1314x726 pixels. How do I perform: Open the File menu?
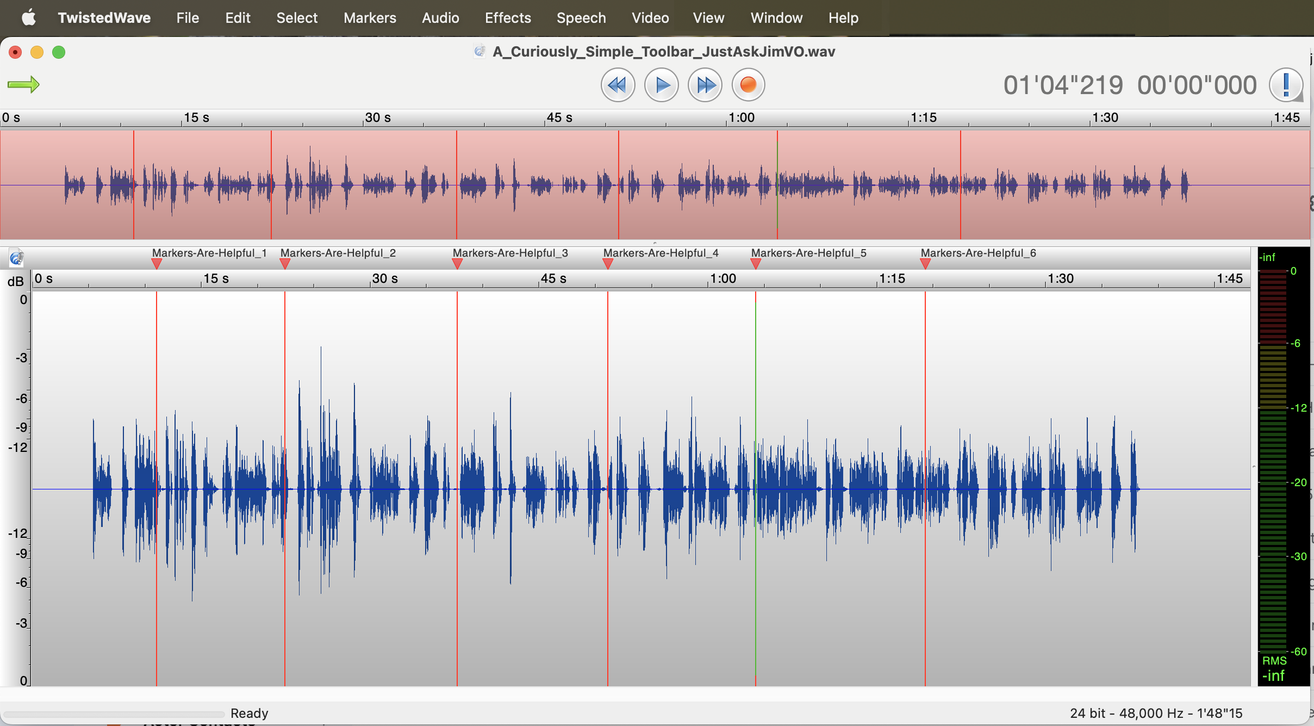tap(188, 18)
